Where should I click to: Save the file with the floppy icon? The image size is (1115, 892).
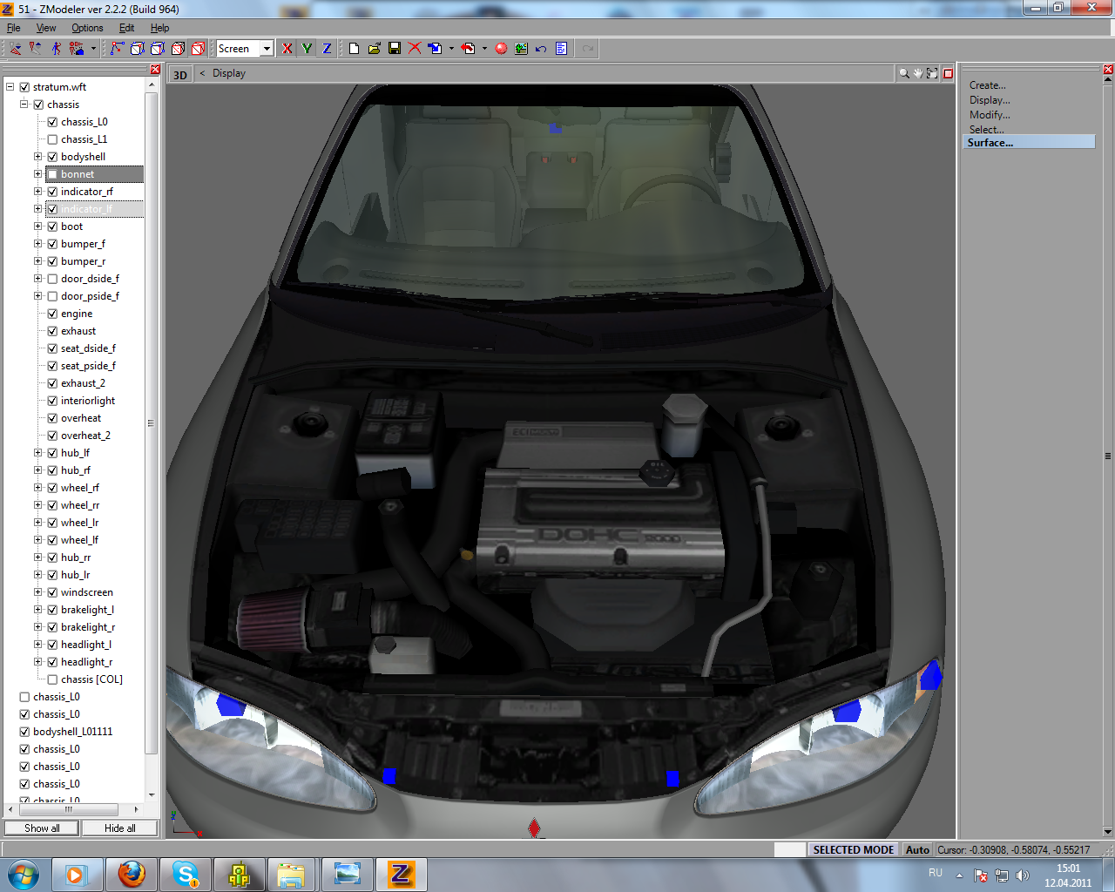[x=395, y=49]
